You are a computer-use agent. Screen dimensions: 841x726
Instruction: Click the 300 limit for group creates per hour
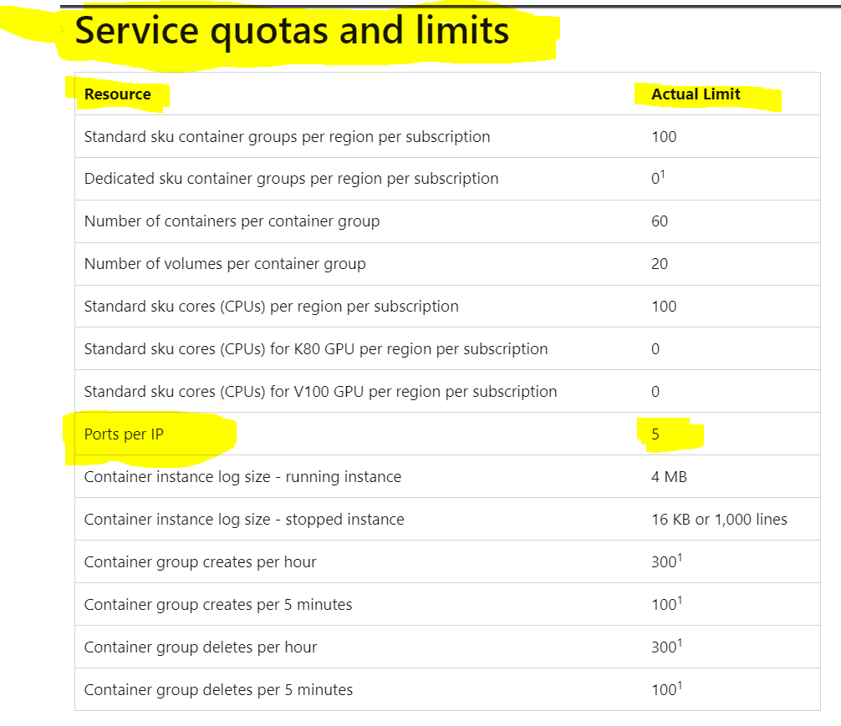[666, 561]
